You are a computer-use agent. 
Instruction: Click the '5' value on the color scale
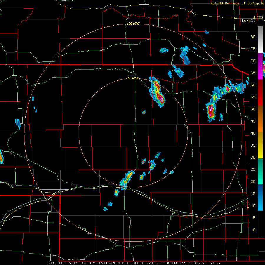point(254,218)
